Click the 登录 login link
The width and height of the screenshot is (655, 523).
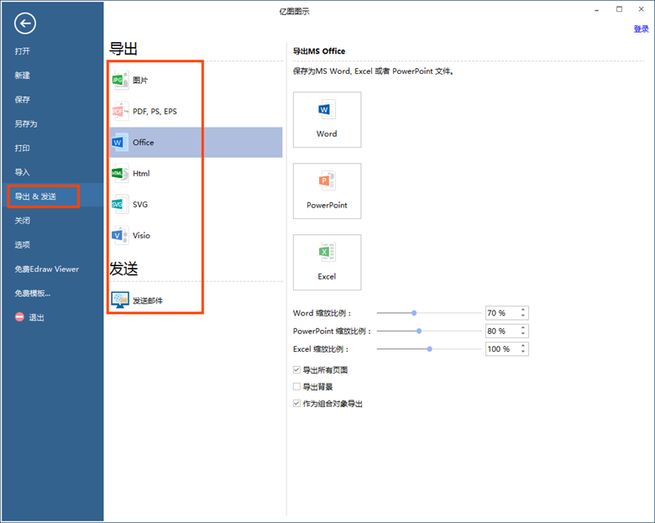pos(641,29)
